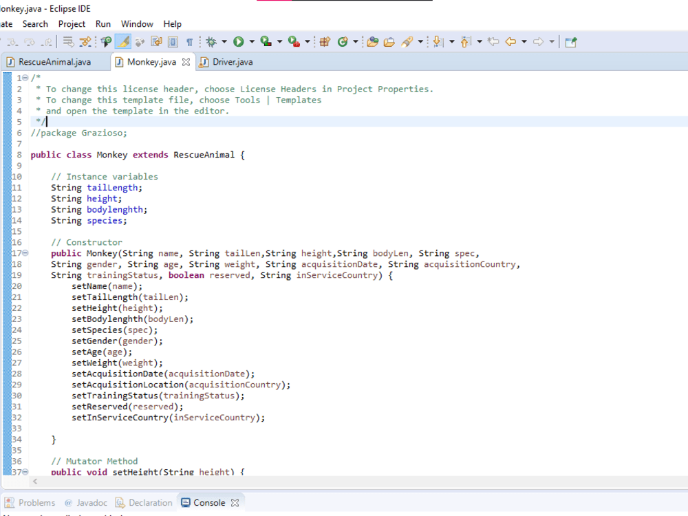Viewport: 688px width, 516px height.
Task: Jump to Previous Annotation using toolbar icon
Action: click(466, 41)
